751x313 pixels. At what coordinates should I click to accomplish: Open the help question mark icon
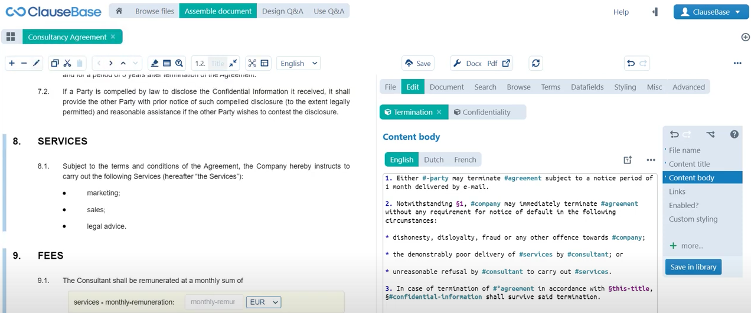click(734, 134)
